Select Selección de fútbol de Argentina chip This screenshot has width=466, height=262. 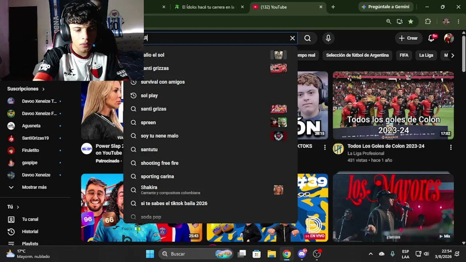point(358,55)
